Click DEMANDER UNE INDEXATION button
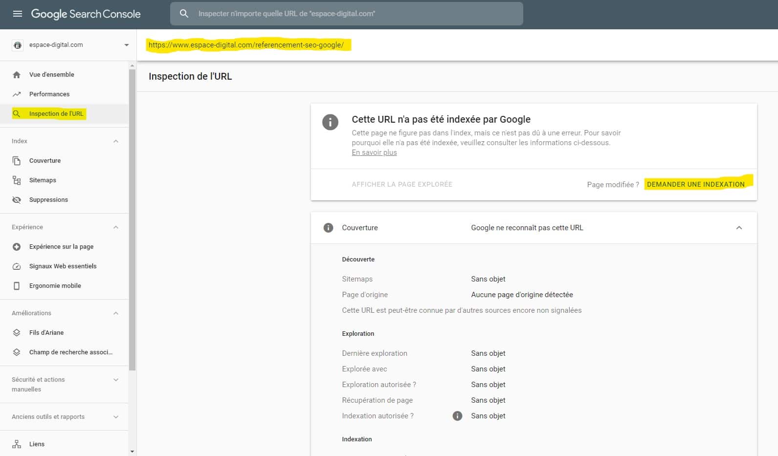The width and height of the screenshot is (778, 456). click(695, 184)
